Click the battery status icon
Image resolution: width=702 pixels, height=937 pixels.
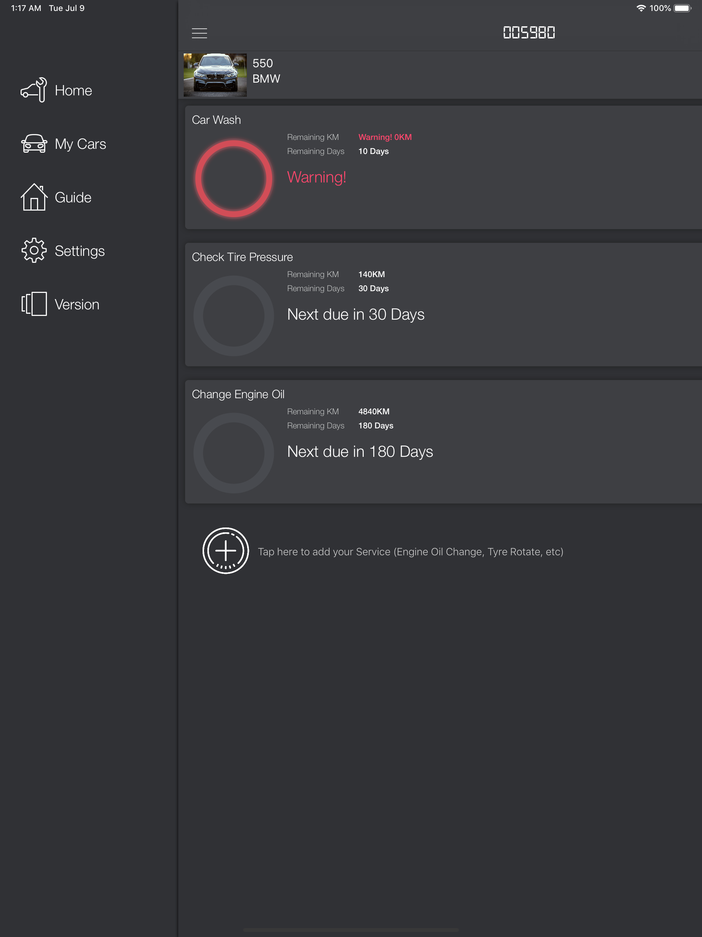coord(682,8)
